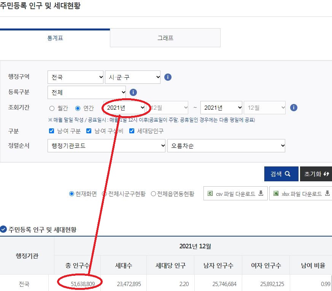The height and width of the screenshot is (291, 332).
Task: Click the blue 검색 search button
Action: [x=281, y=174]
